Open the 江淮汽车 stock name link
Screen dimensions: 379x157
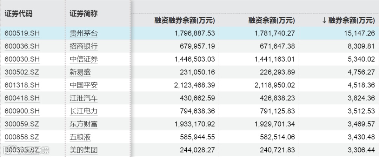84,98
